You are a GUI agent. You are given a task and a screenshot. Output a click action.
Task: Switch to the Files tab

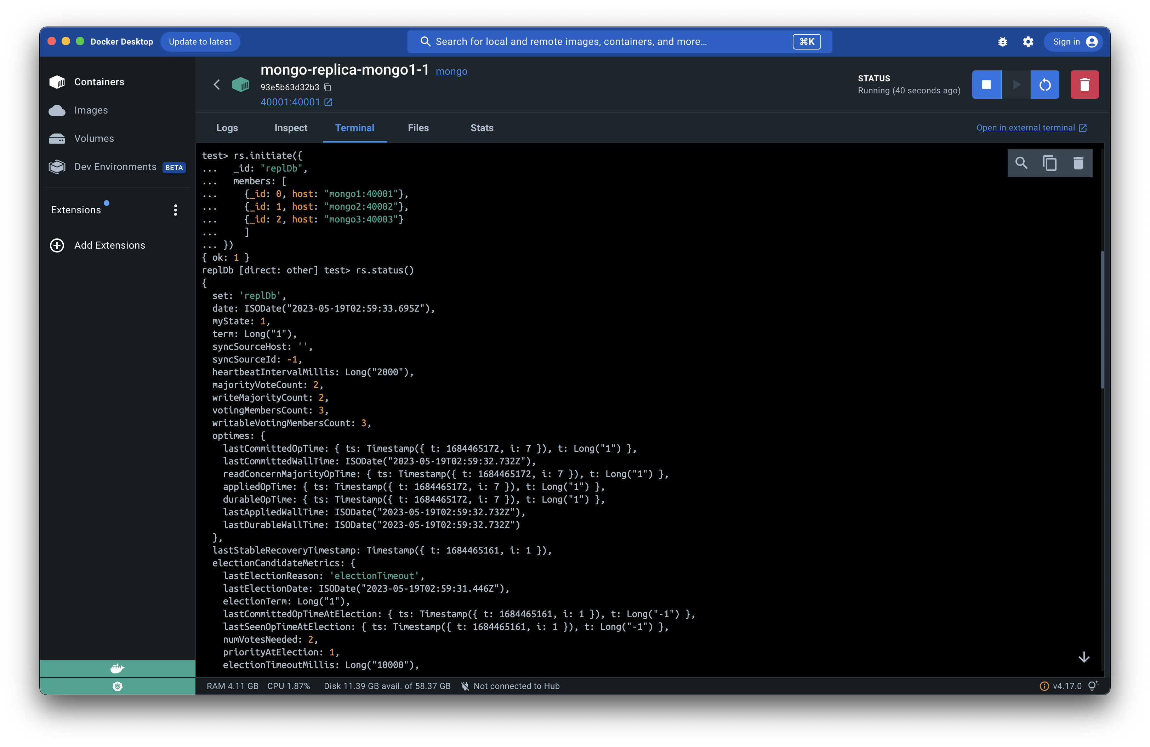click(x=419, y=128)
